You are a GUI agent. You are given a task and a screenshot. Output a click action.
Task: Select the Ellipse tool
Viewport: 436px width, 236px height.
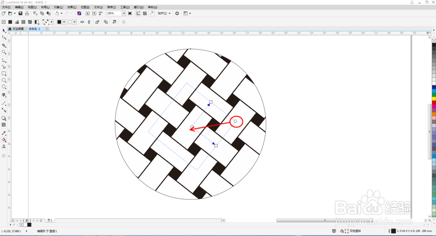click(x=3, y=80)
